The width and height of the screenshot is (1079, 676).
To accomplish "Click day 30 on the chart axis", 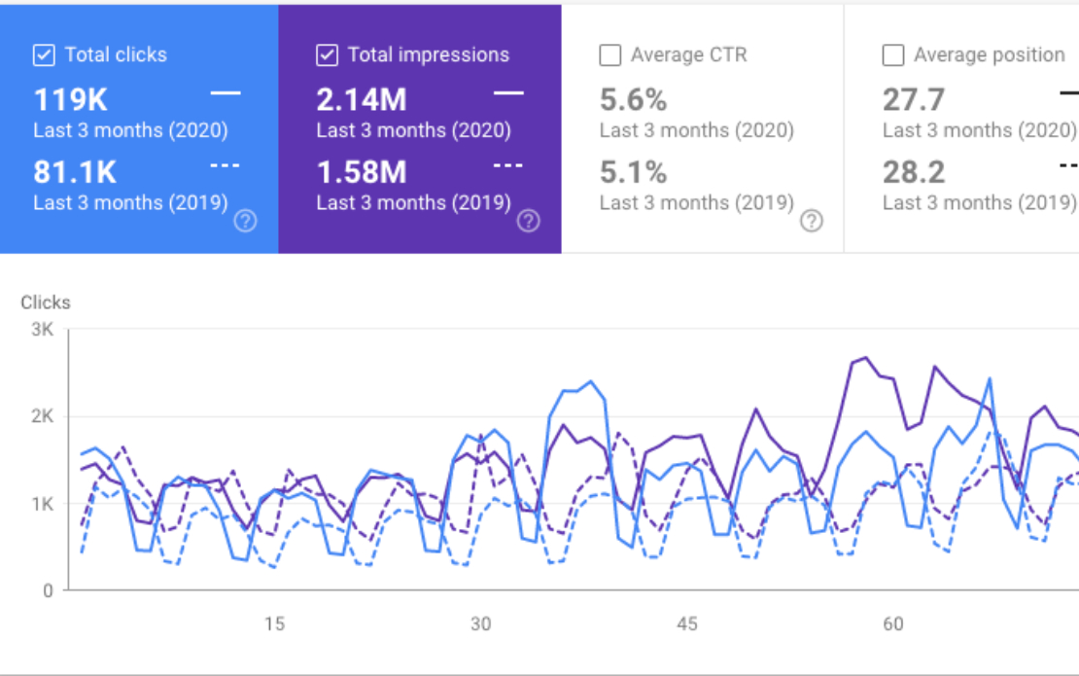I will pyautogui.click(x=480, y=624).
